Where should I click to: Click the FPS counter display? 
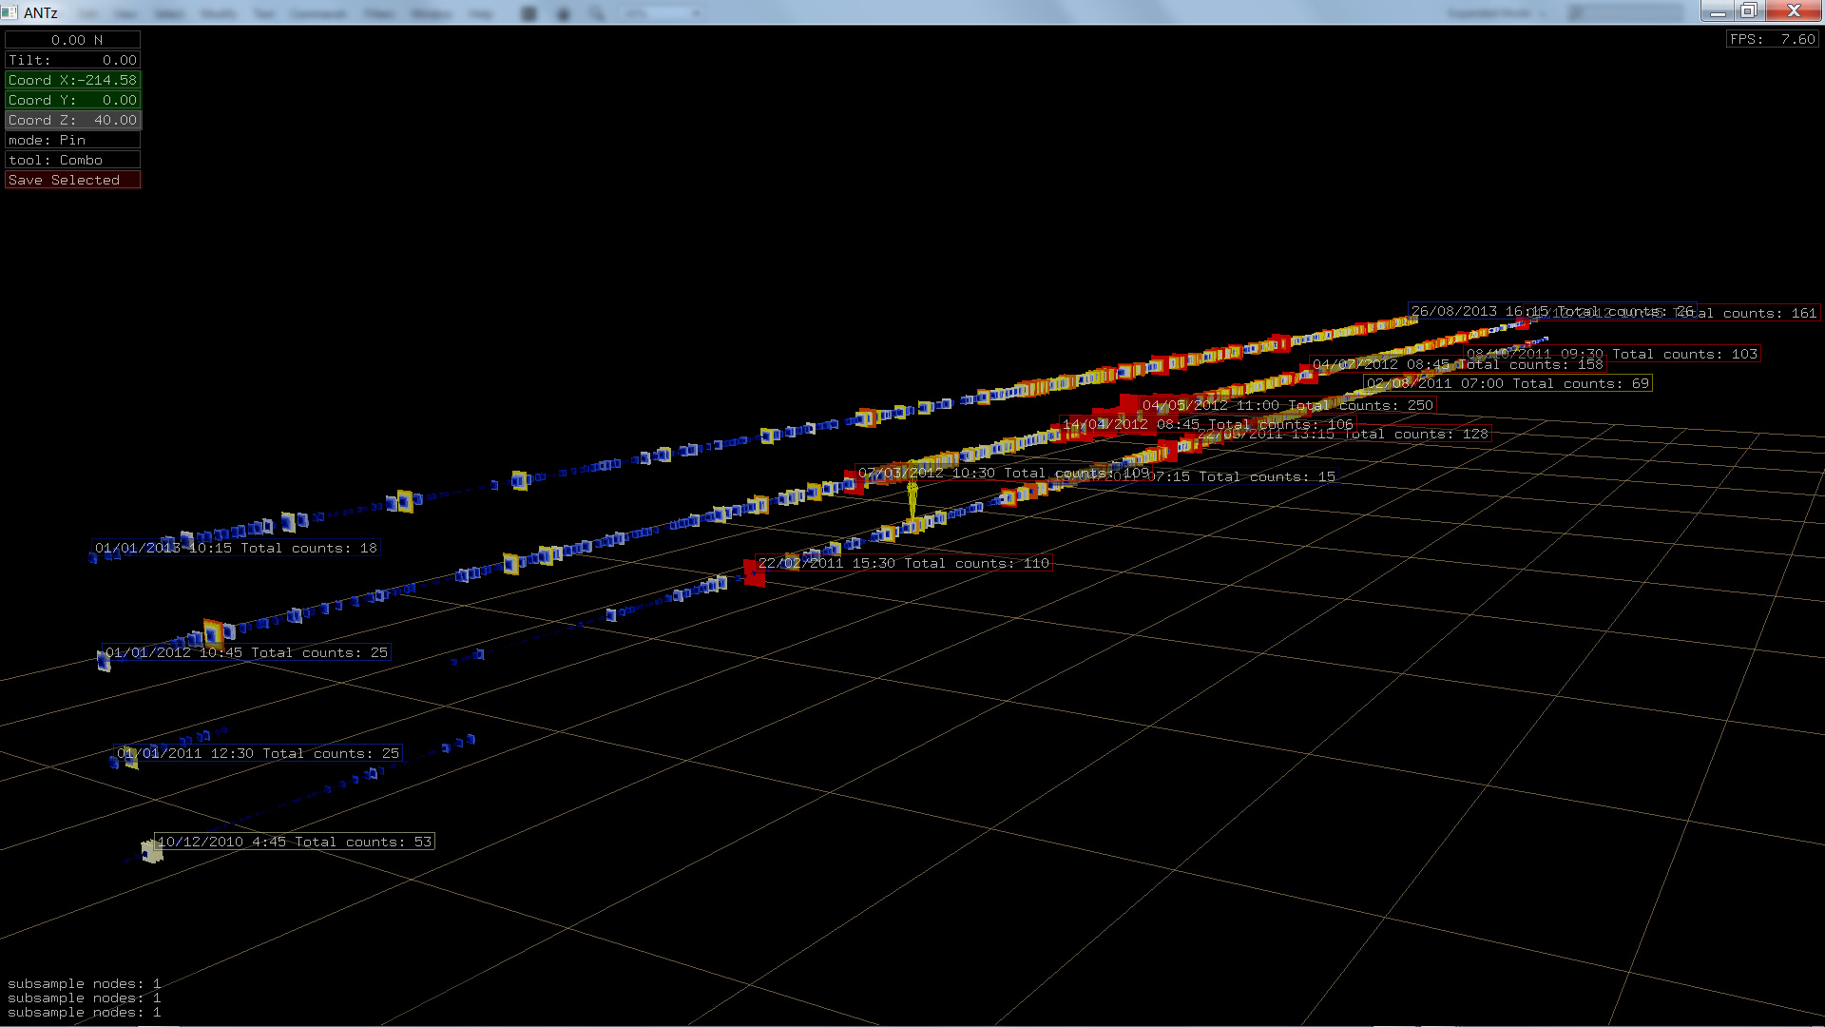tap(1772, 39)
